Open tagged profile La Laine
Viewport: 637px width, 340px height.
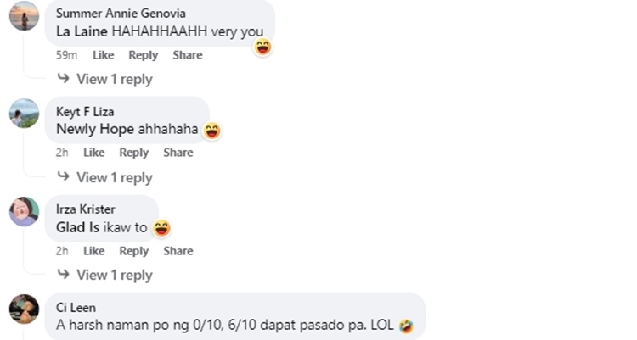[x=82, y=31]
